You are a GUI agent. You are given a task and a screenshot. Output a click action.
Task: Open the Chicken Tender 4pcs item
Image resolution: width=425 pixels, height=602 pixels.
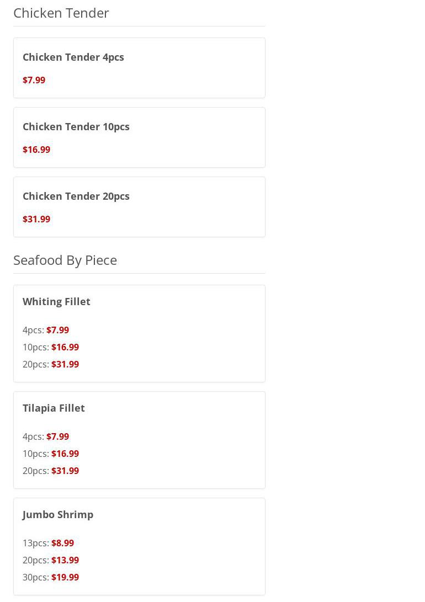[73, 57]
